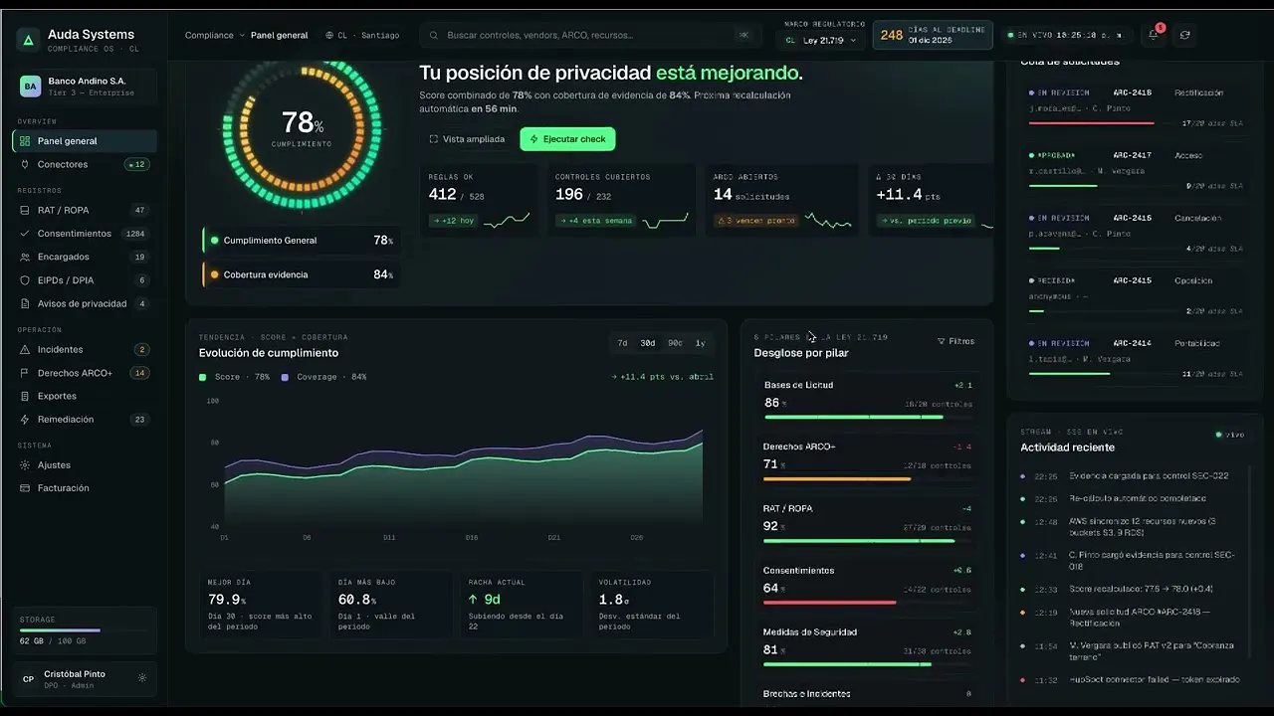Click the '3 vencen pronto' warning tag
Viewport: 1274px width, 716px height.
754,221
